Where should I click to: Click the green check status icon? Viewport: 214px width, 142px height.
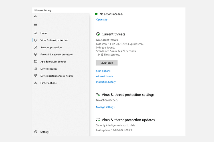click(96, 14)
